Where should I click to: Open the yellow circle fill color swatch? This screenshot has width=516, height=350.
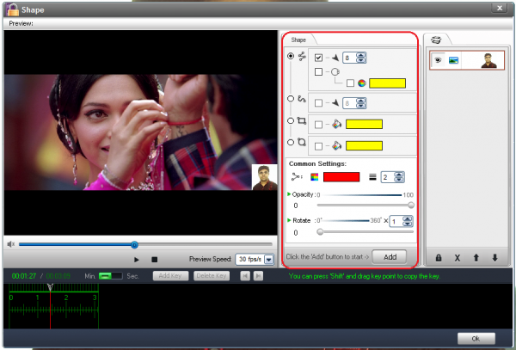387,83
